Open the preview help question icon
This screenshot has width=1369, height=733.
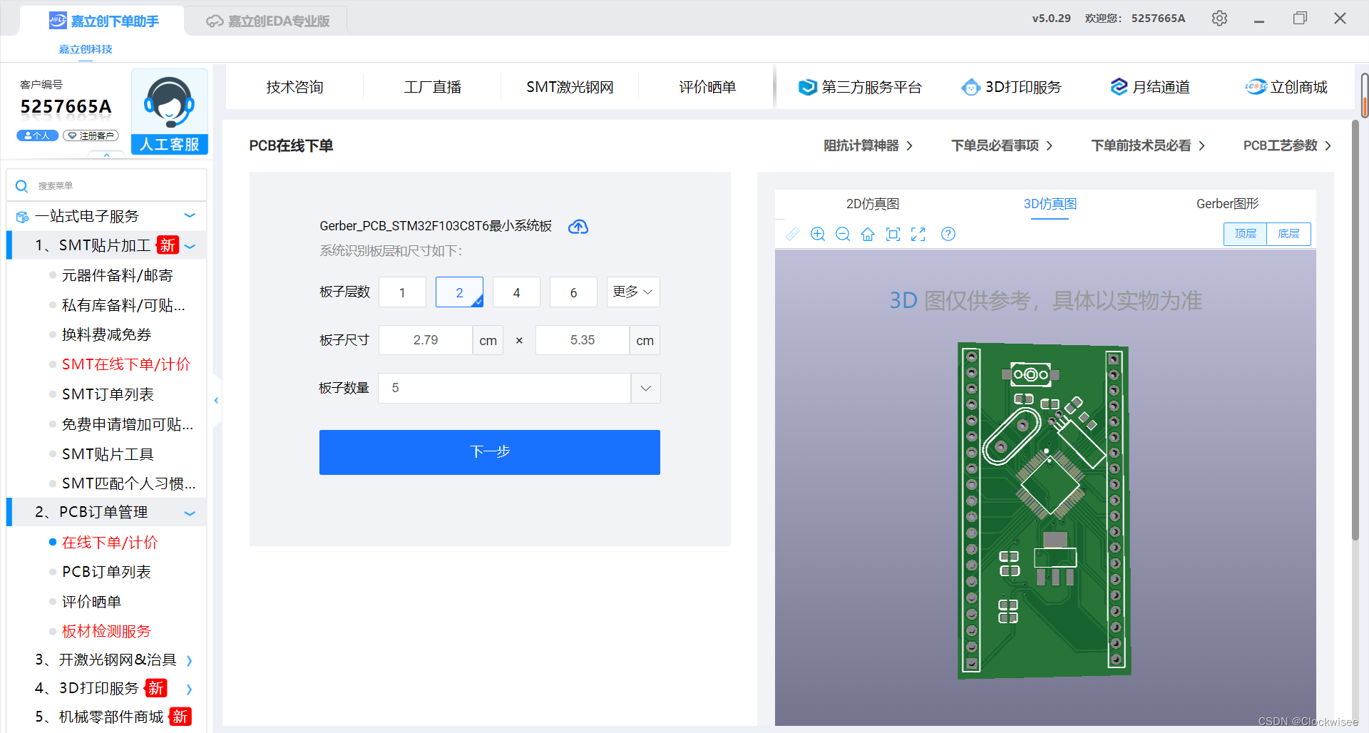click(x=948, y=234)
